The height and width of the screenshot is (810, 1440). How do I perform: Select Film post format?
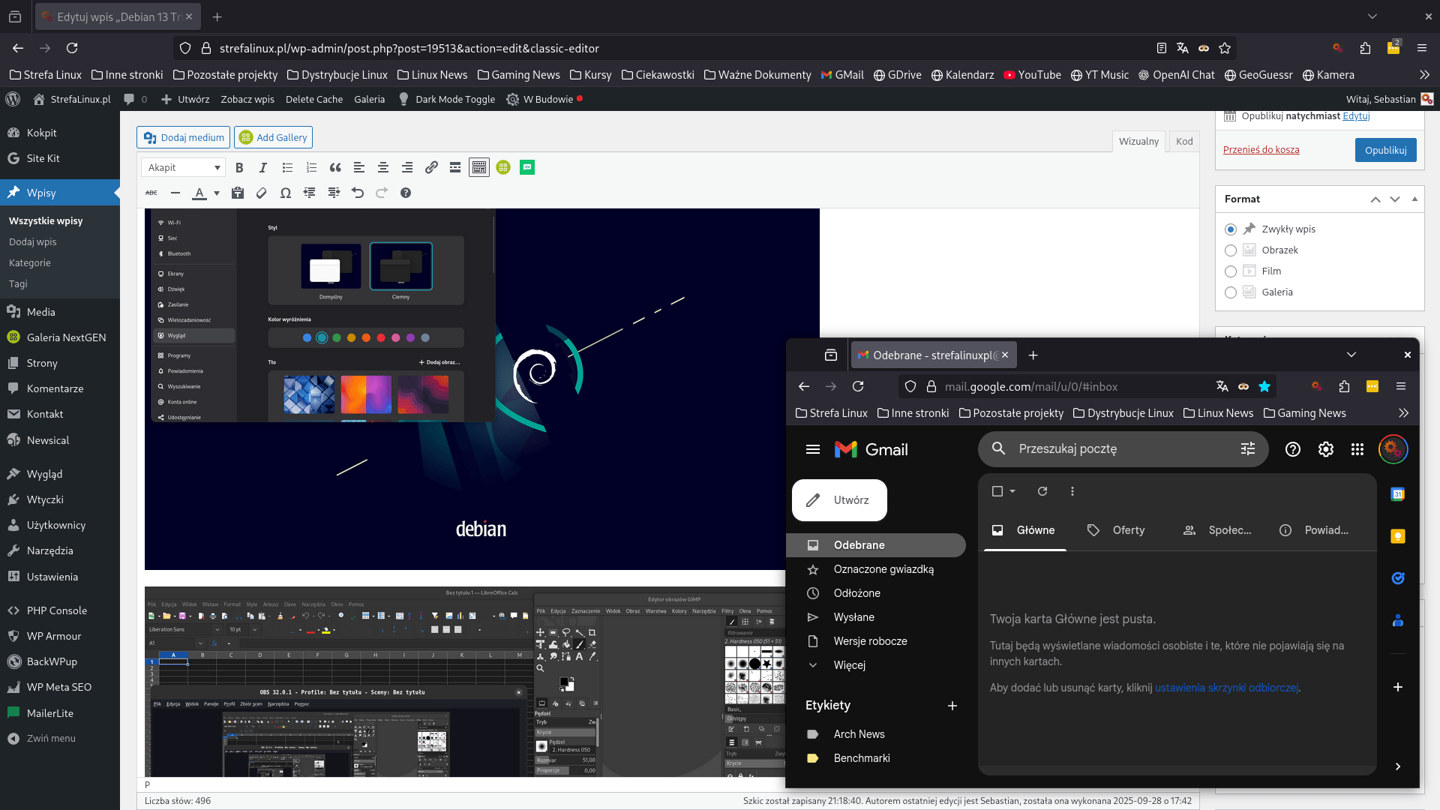[1231, 271]
